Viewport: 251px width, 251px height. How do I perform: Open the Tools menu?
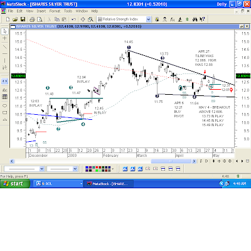68,11
